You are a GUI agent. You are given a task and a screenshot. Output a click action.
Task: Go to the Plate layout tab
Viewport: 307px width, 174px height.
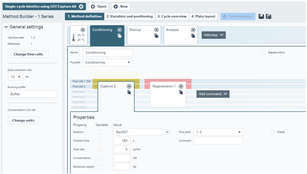click(203, 16)
